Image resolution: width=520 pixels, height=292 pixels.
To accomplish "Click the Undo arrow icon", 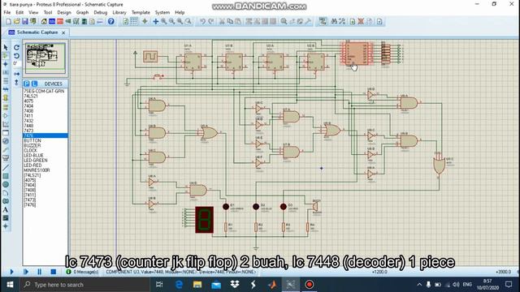I will click(202, 22).
